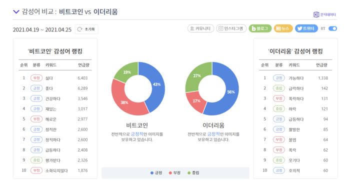Viewport: 350px width, 182px height.
Task: Click the 부정 badge next to 폭락
Action: coord(279,150)
